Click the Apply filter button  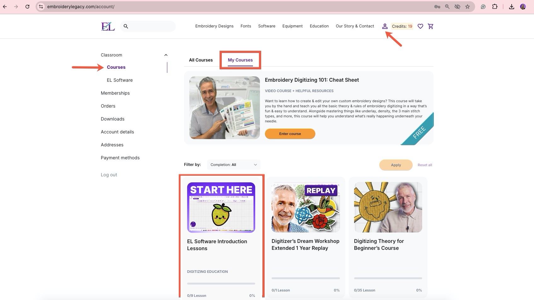[396, 165]
